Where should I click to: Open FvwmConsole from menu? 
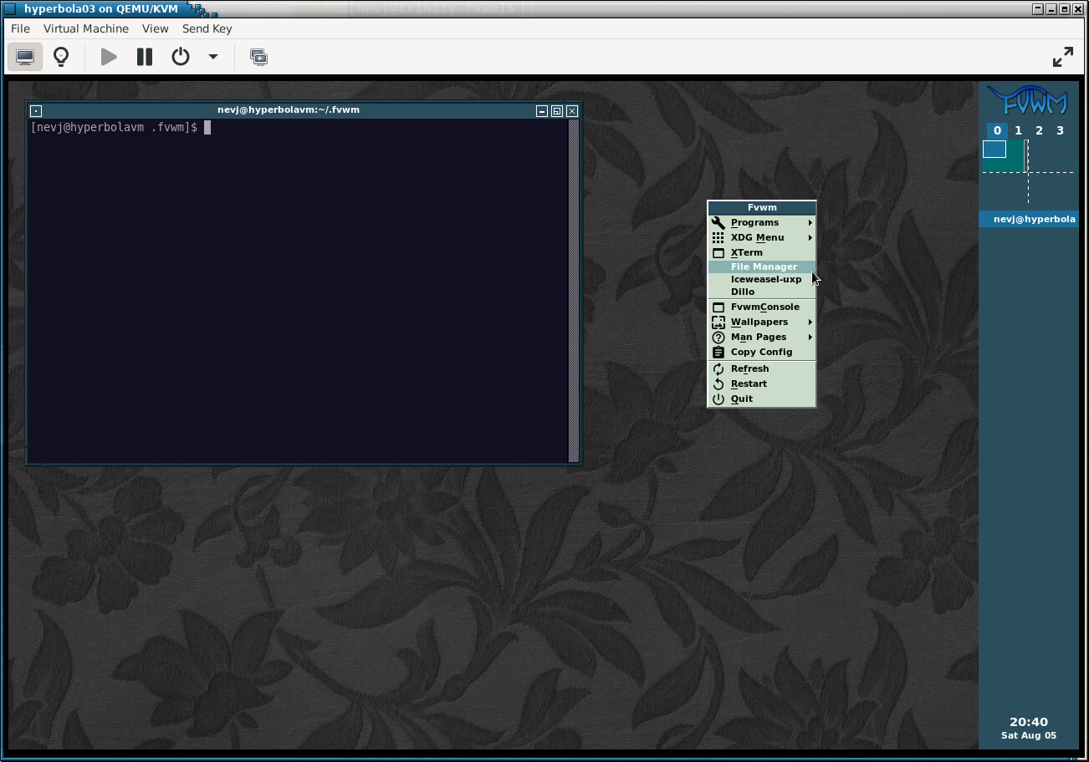[762, 307]
